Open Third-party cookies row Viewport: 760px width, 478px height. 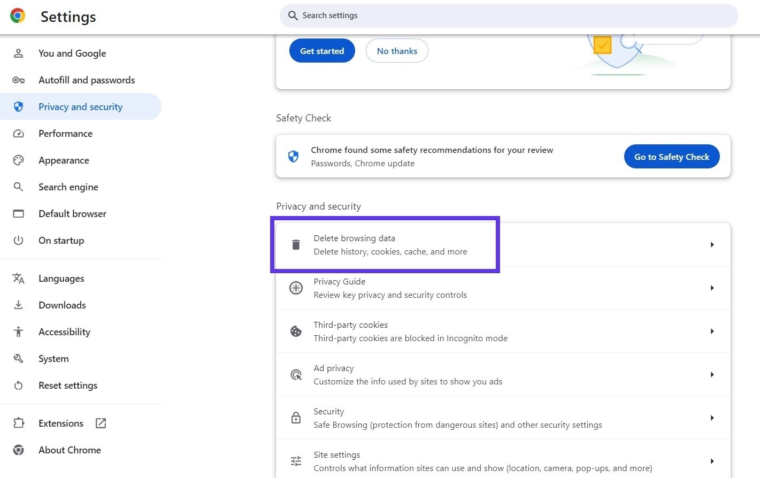[503, 331]
